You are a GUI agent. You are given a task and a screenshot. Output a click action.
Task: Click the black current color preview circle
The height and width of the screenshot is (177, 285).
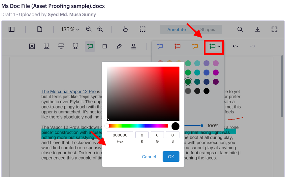pyautogui.click(x=175, y=126)
